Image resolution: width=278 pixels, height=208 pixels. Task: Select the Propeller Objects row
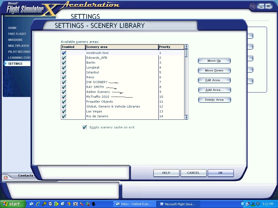[x=122, y=102]
